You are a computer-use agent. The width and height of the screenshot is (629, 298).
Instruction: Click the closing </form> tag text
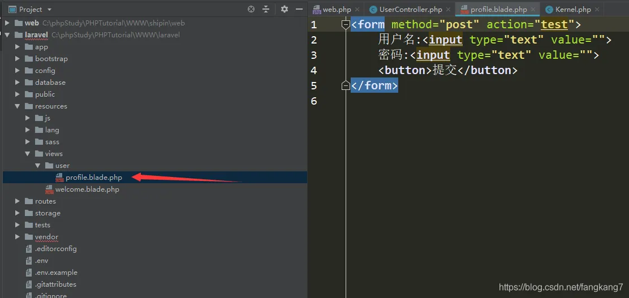click(x=374, y=85)
